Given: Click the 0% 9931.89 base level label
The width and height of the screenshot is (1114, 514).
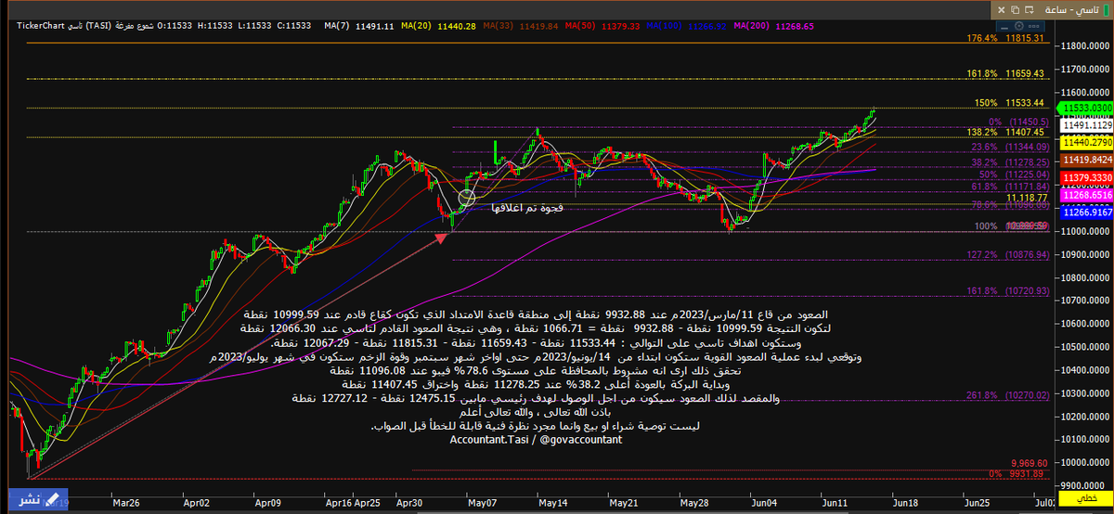Looking at the screenshot, I should (x=1018, y=474).
